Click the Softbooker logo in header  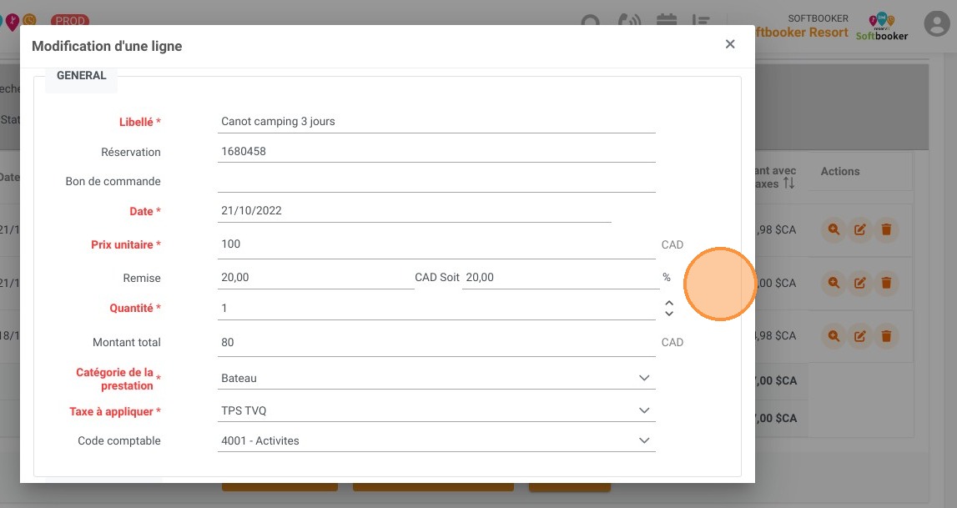[x=881, y=27]
